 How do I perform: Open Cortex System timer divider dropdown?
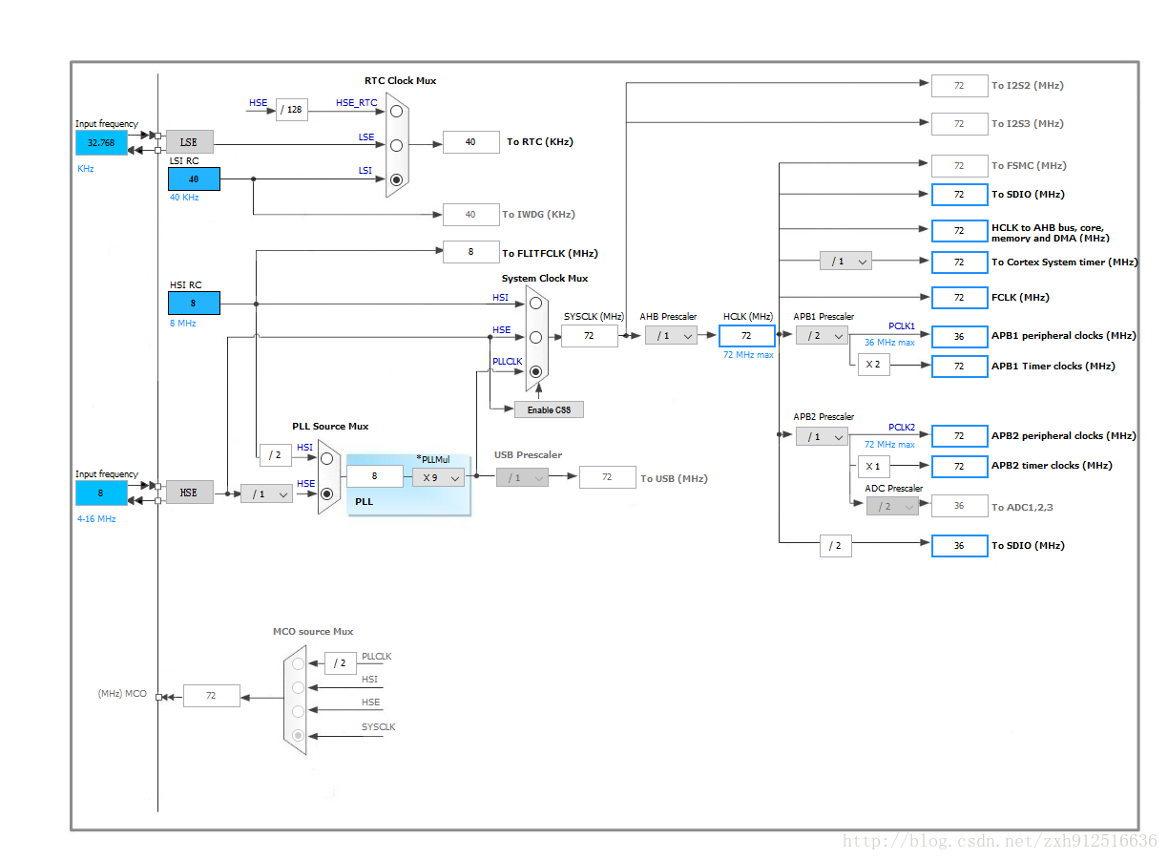click(845, 261)
